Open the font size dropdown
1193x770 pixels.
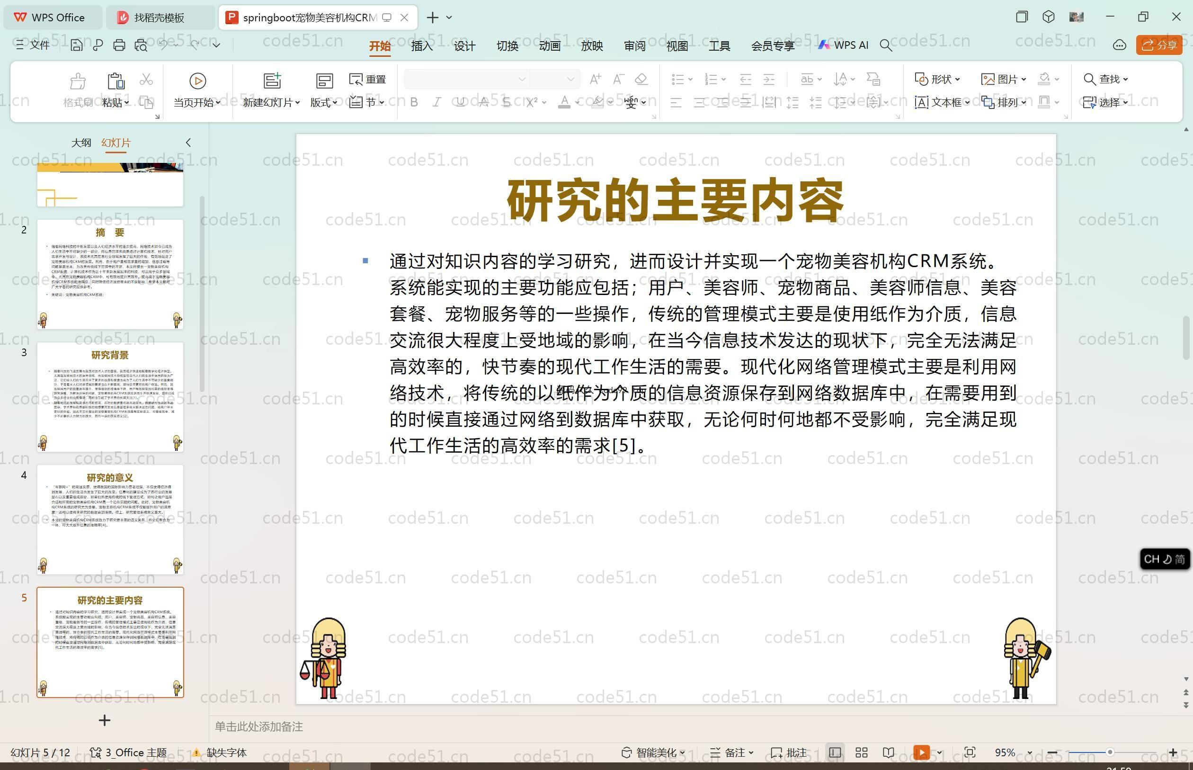point(570,79)
